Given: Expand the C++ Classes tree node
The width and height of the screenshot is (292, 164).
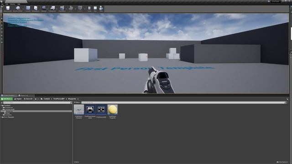Looking at the screenshot, I should 1,117.
